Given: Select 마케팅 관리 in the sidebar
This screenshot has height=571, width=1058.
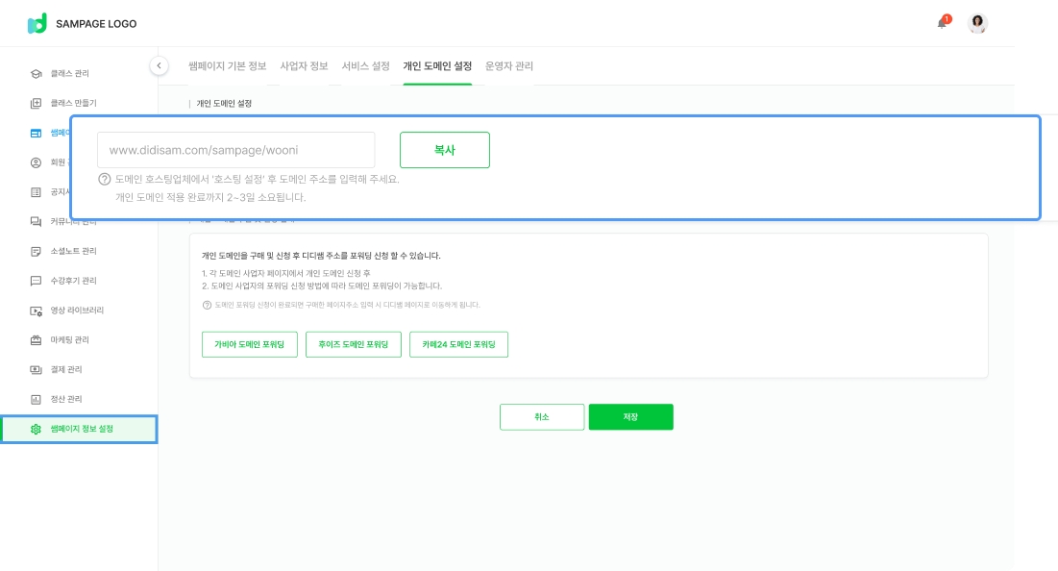Looking at the screenshot, I should (69, 340).
